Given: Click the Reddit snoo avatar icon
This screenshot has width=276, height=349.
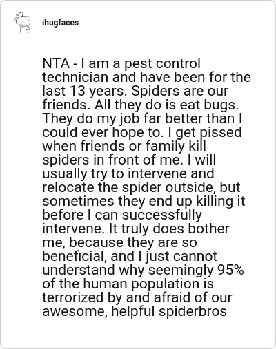Looking at the screenshot, I should click(23, 23).
